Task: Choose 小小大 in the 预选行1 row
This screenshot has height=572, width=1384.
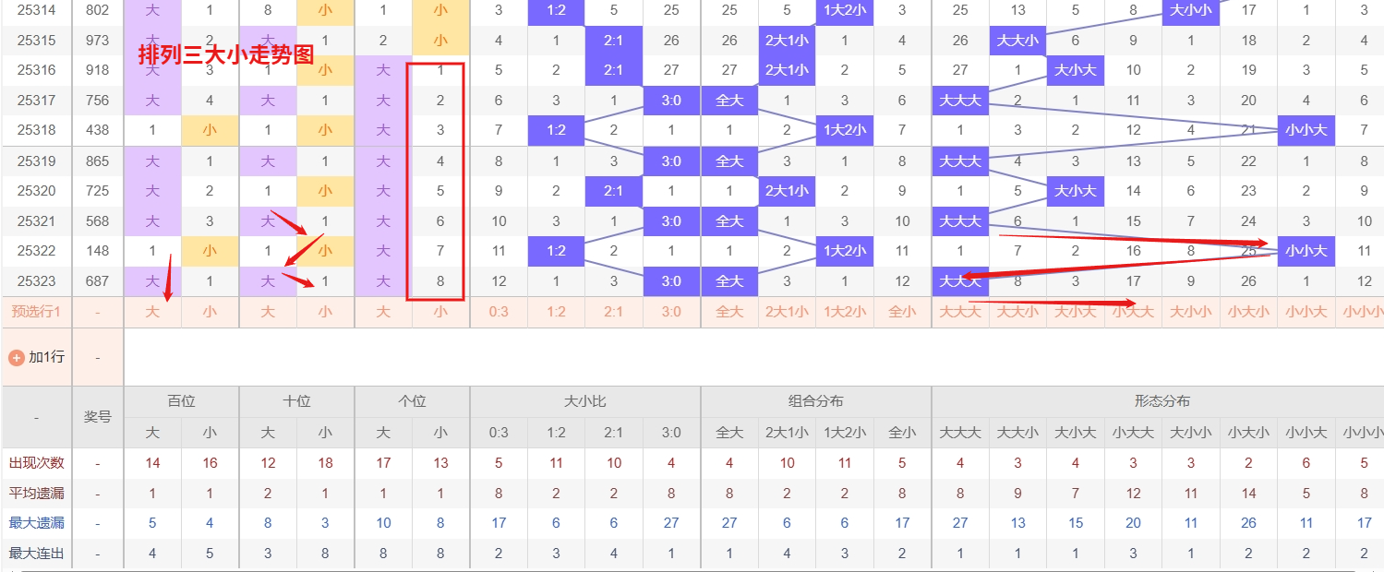Action: pyautogui.click(x=1306, y=312)
